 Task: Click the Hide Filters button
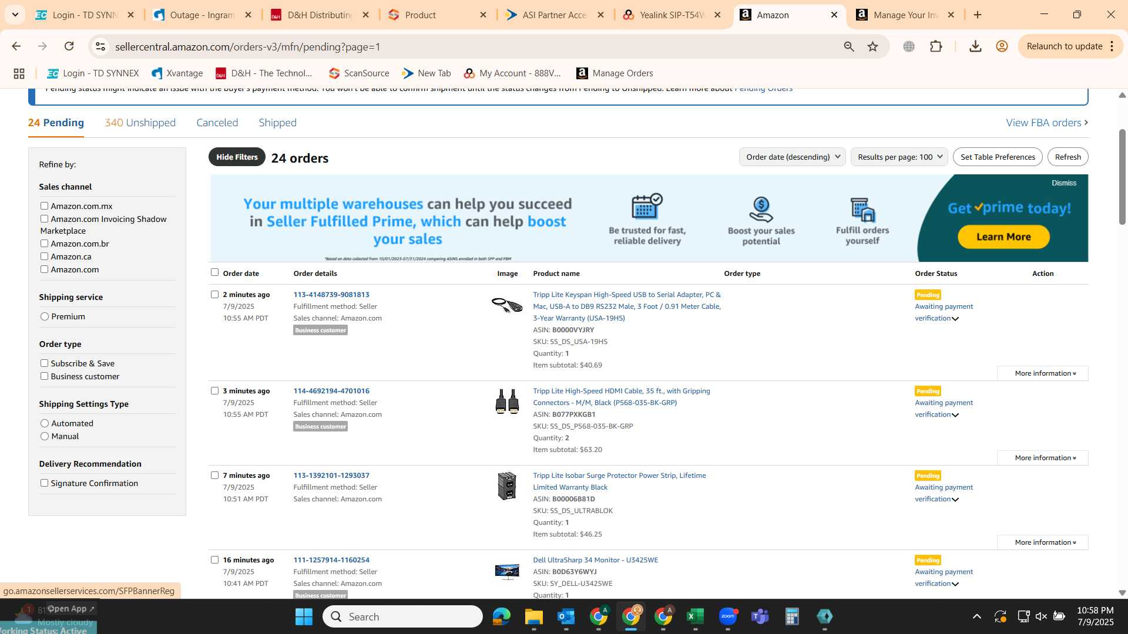click(x=237, y=157)
